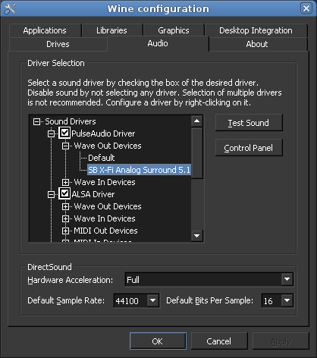Click the Test Sound button
Viewport: 317px width, 358px height.
(249, 123)
